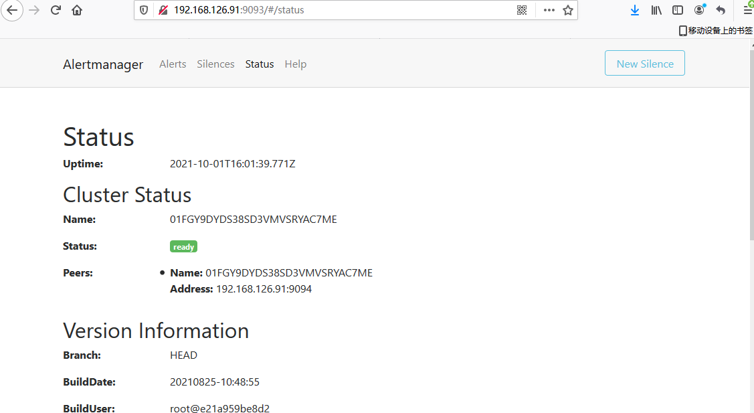Click the peer address 192.168.126.91:9094

(x=264, y=288)
